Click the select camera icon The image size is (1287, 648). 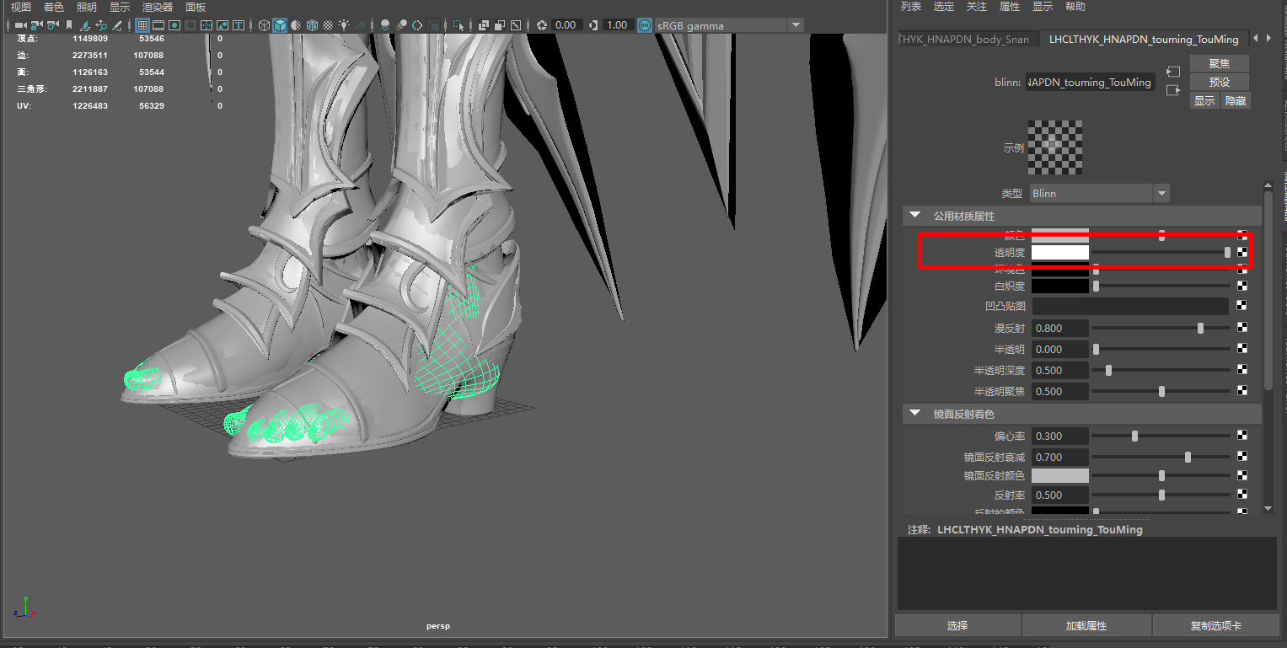click(20, 25)
